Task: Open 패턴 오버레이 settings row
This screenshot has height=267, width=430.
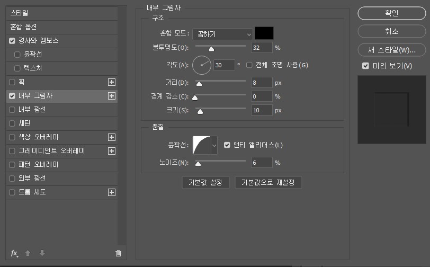Action: 62,165
